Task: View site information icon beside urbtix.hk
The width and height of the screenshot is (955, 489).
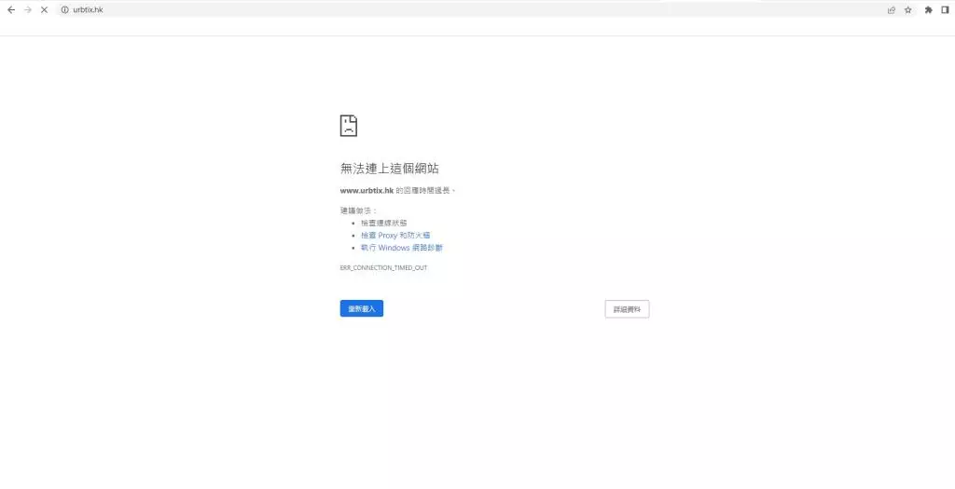Action: tap(64, 9)
